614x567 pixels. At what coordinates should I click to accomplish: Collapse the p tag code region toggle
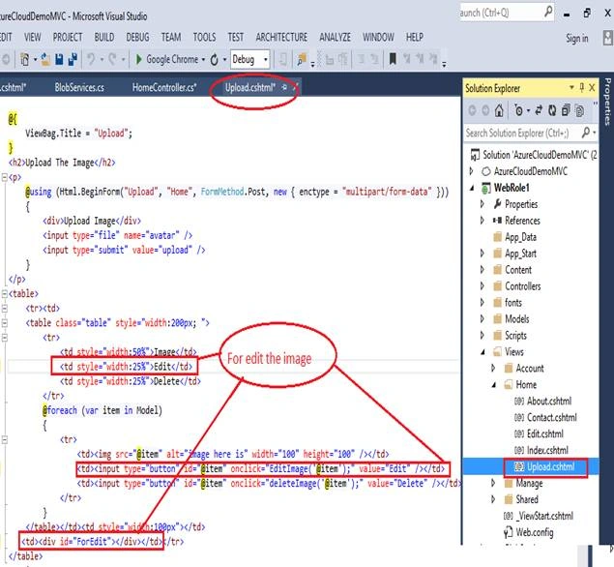coord(4,177)
